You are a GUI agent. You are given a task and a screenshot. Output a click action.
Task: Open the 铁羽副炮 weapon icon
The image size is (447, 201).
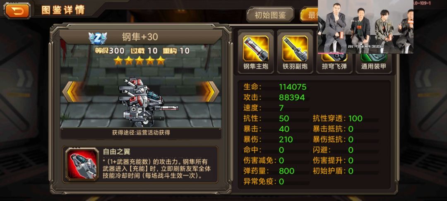pos(295,48)
